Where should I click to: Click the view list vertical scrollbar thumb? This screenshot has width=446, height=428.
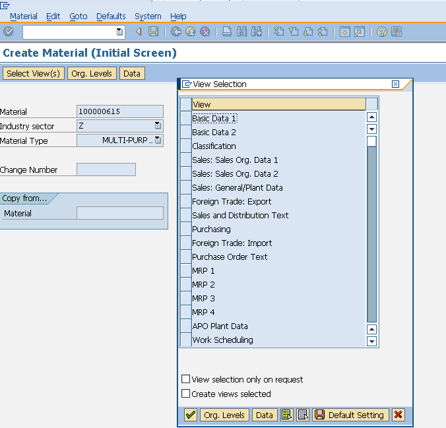pyautogui.click(x=371, y=141)
